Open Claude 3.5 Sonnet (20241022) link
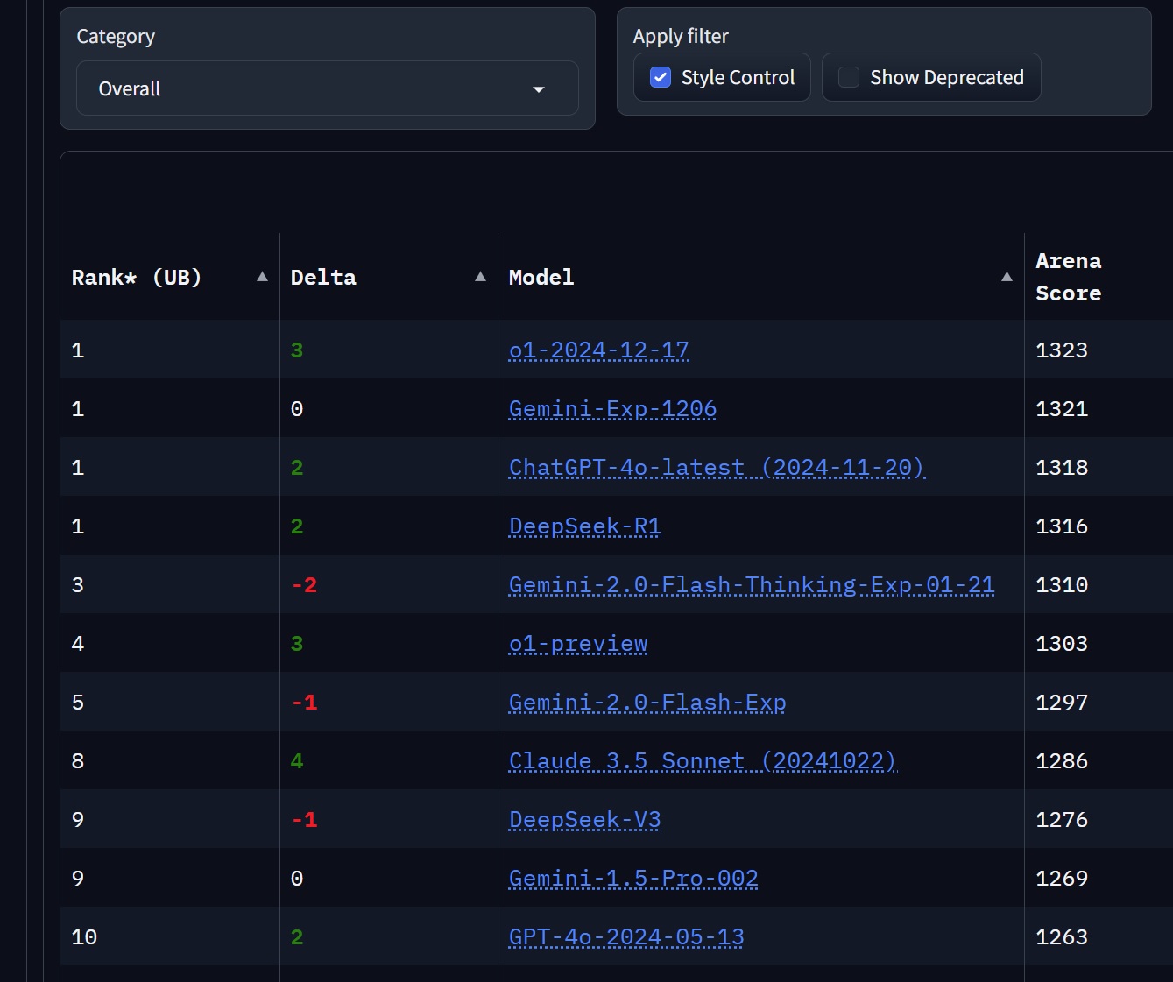Viewport: 1173px width, 982px height. tap(703, 761)
